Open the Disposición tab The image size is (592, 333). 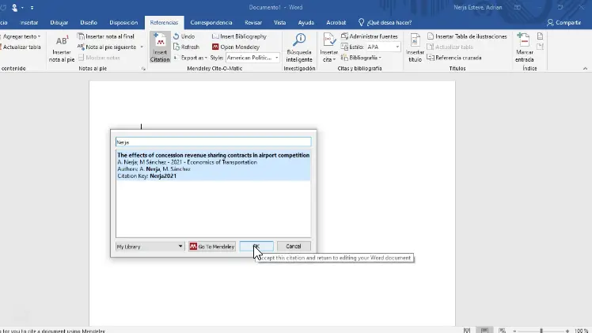[123, 23]
